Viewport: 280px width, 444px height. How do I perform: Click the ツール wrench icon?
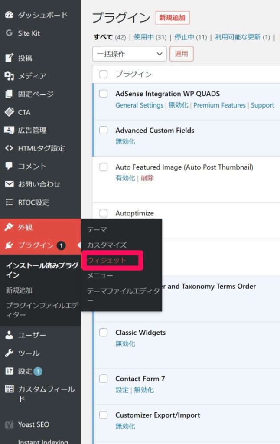tap(9, 353)
